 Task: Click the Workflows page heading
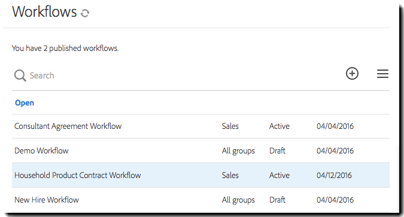[x=44, y=12]
